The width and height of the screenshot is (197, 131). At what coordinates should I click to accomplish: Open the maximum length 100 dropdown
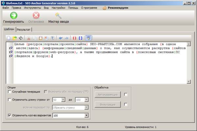[86, 100]
